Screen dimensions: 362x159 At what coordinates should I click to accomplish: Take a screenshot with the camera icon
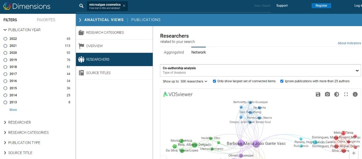click(327, 94)
